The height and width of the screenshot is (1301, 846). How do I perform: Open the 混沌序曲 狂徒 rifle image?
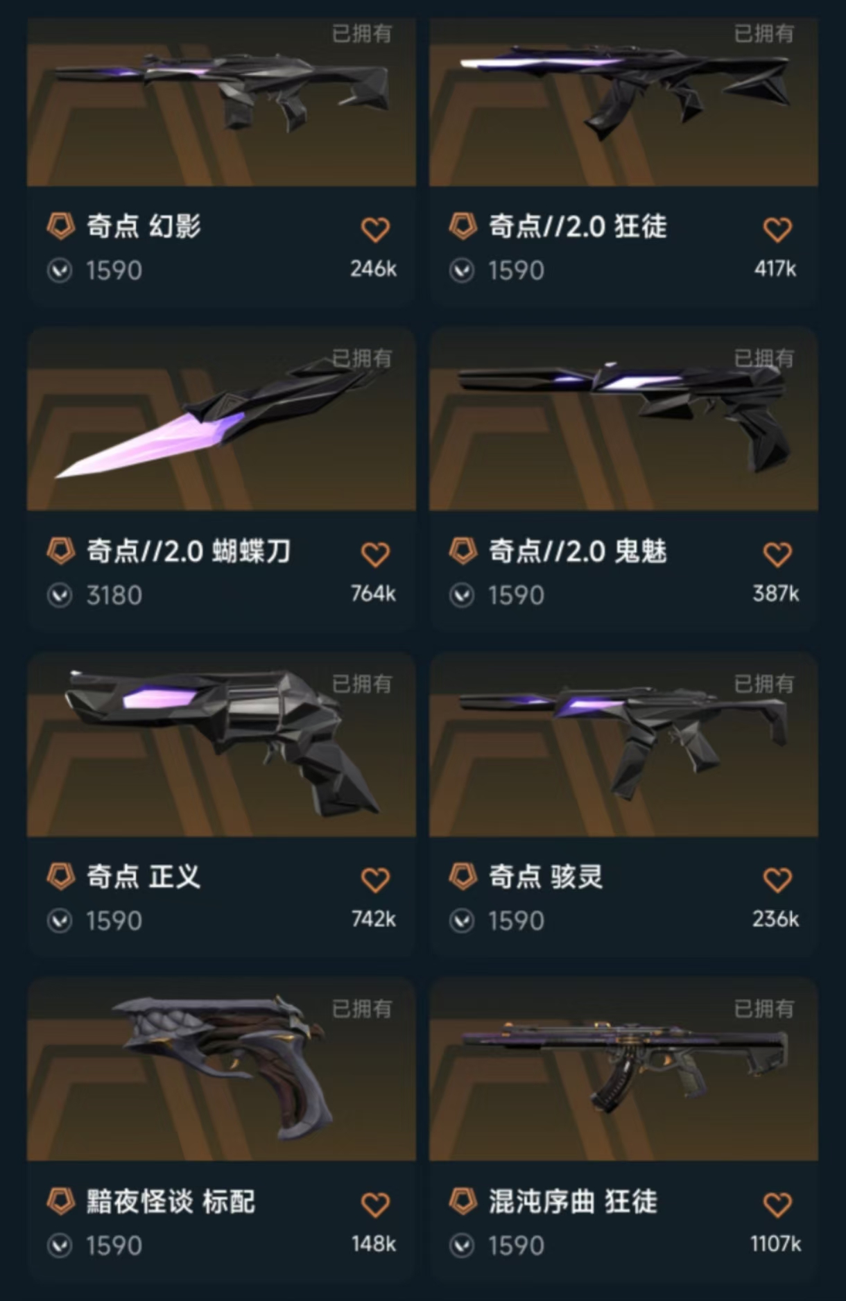pos(623,1069)
